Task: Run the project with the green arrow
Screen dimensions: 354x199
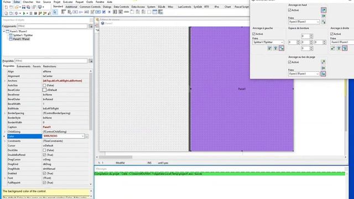Action: click(24, 13)
